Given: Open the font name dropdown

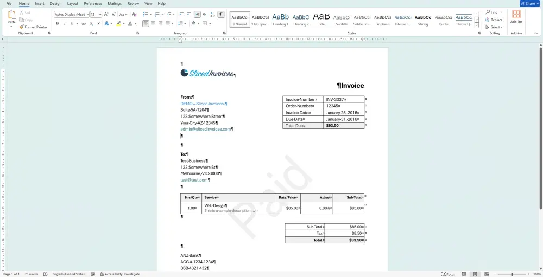Looking at the screenshot, I should [x=87, y=15].
